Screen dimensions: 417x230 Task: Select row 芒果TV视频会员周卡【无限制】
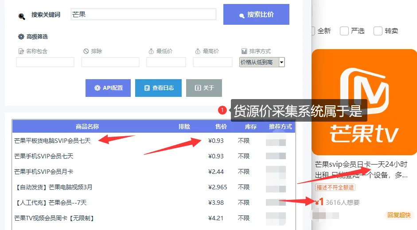pyautogui.click(x=153, y=218)
